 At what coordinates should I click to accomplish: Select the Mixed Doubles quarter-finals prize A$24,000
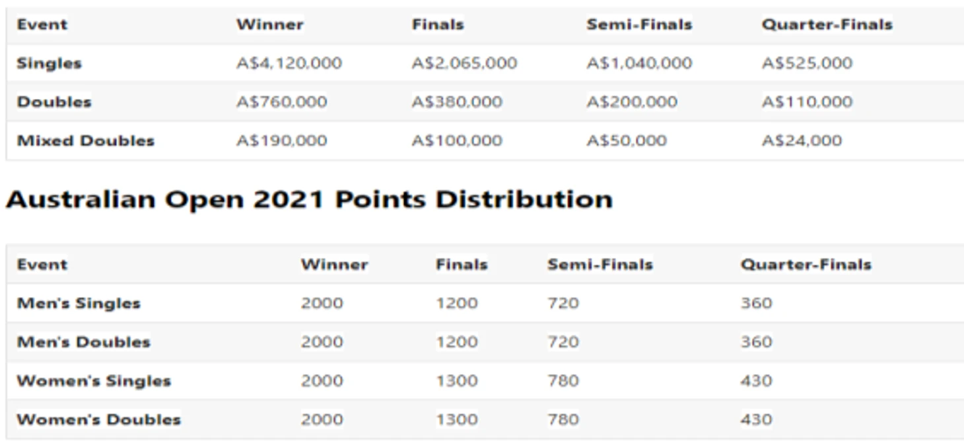tap(802, 141)
